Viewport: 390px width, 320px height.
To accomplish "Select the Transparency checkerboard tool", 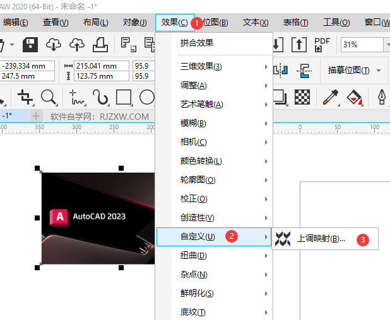I will pyautogui.click(x=302, y=97).
